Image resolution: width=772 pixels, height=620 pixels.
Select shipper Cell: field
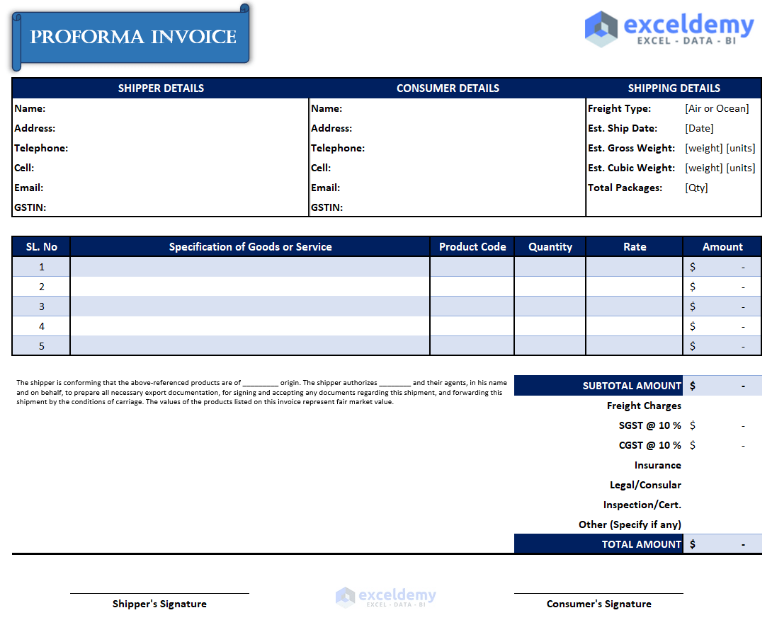161,168
